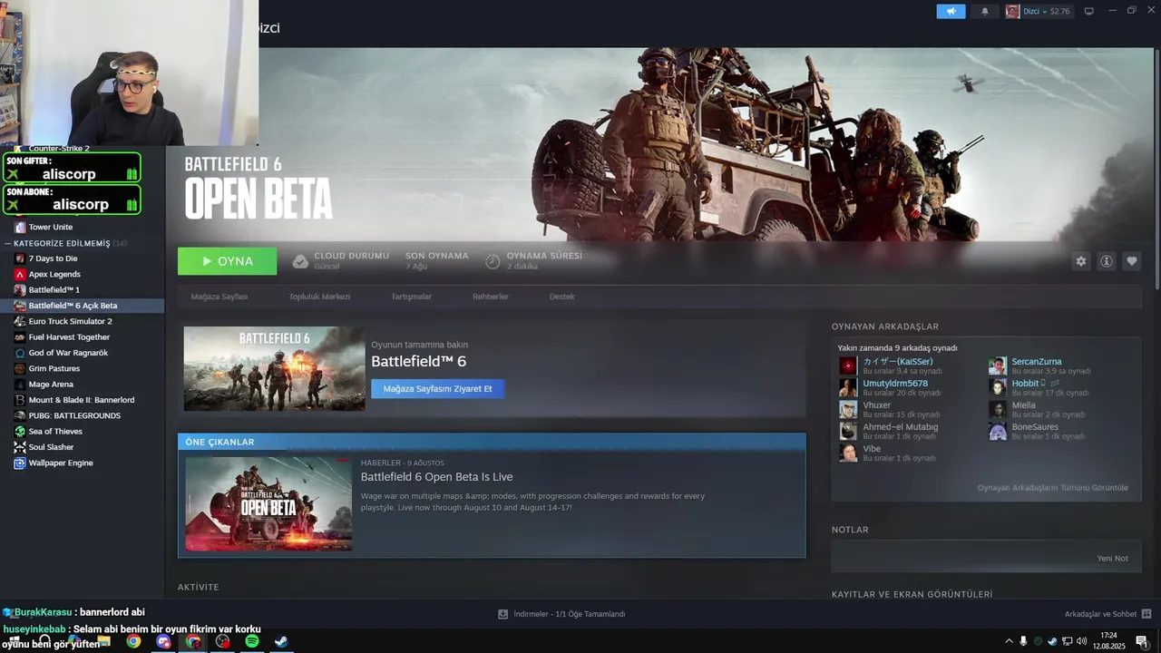
Task: Open the notifications bell
Action: 985,11
